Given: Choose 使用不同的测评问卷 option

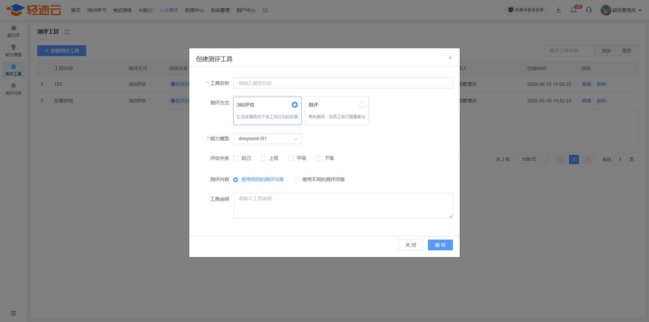Looking at the screenshot, I should coord(296,180).
